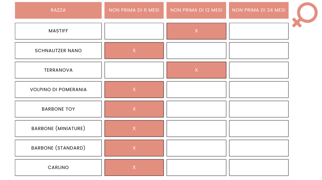Click the MASTIFF breed cell

click(58, 31)
